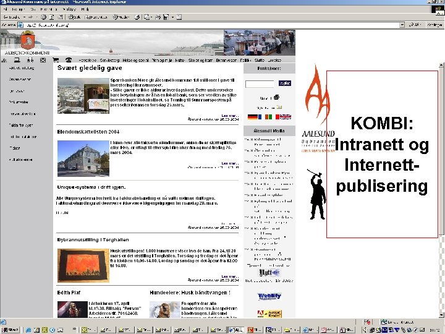Stop page loading with the Stop icon

coord(43,17)
